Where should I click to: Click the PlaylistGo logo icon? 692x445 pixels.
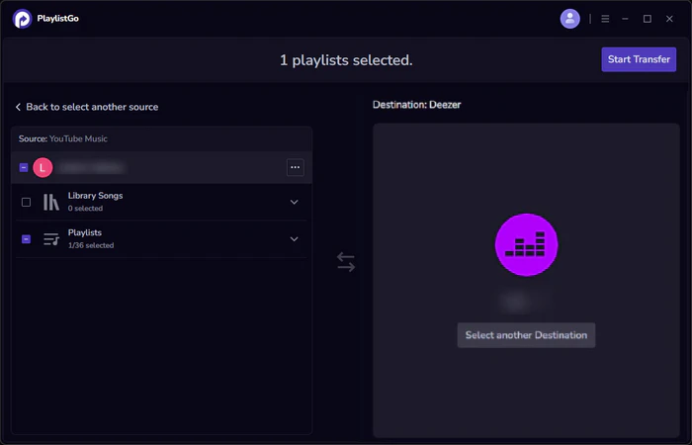[x=22, y=19]
